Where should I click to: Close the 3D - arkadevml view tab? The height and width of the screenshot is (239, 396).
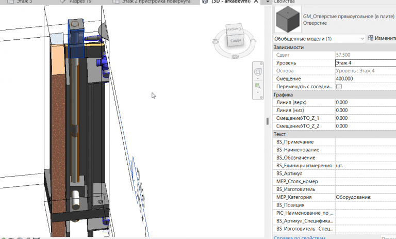point(256,2)
